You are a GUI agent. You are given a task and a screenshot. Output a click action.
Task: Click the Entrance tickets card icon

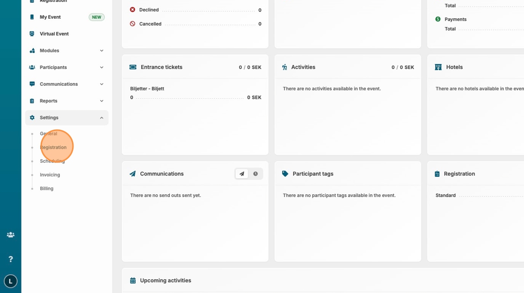click(133, 67)
